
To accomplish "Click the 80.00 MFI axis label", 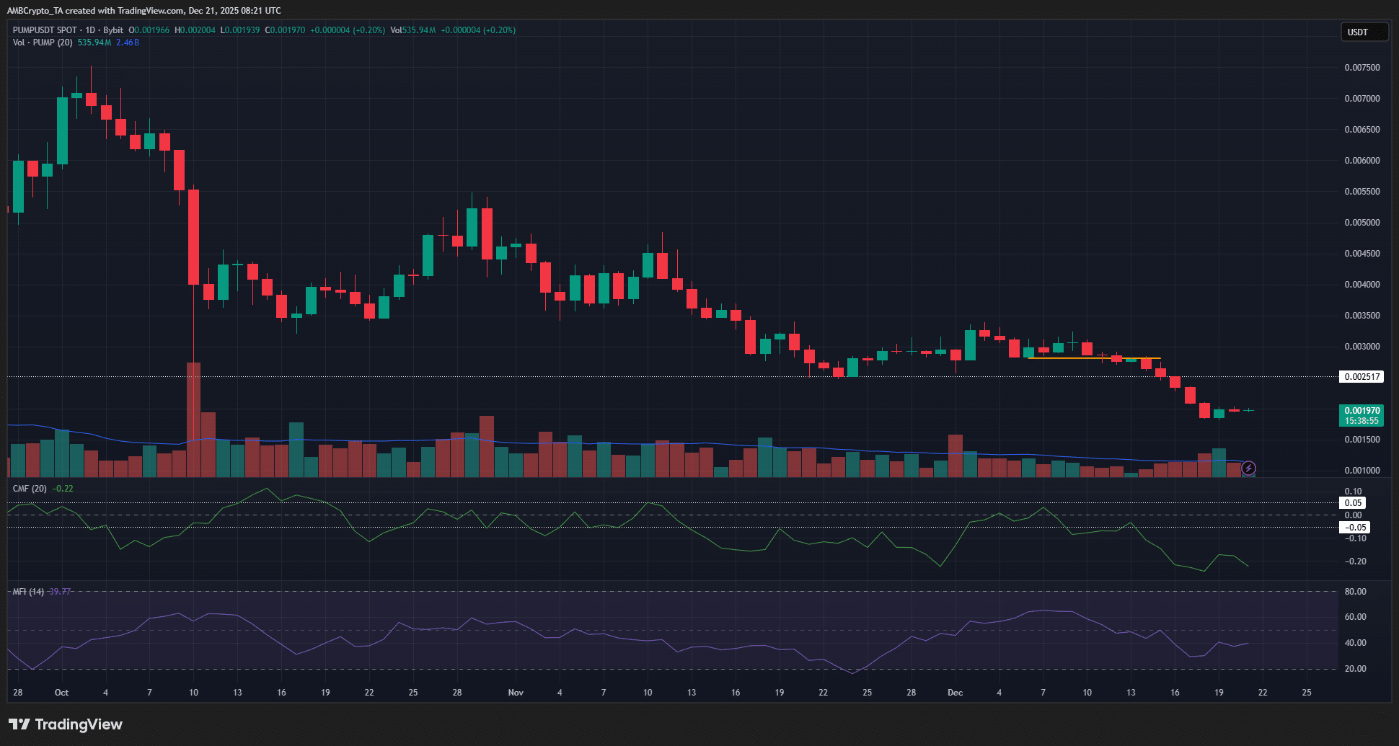I will tap(1355, 592).
